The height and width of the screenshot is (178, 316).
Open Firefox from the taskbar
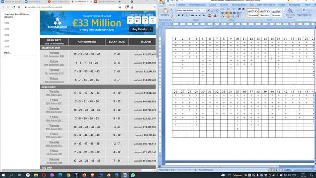pos(84,175)
